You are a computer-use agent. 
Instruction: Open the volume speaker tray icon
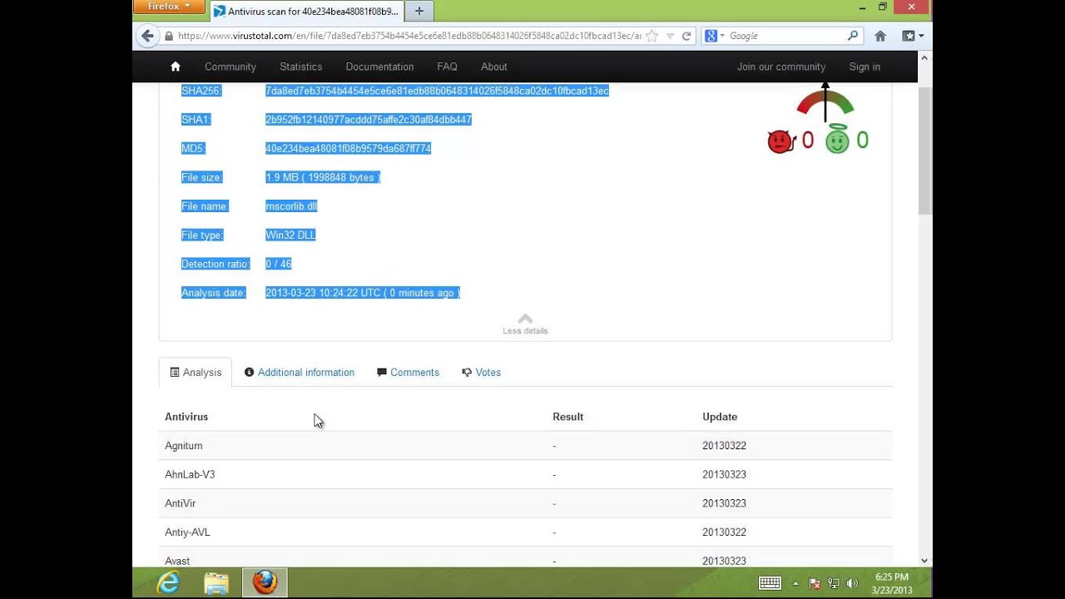click(852, 583)
